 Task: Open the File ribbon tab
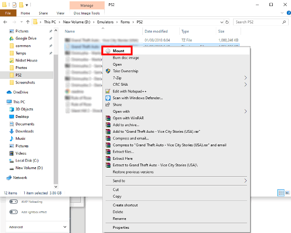[8, 13]
